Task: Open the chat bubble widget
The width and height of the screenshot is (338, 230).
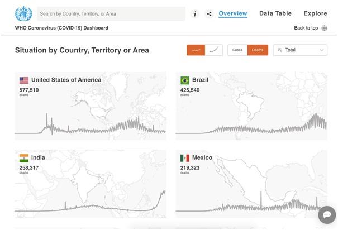Action: [x=327, y=215]
